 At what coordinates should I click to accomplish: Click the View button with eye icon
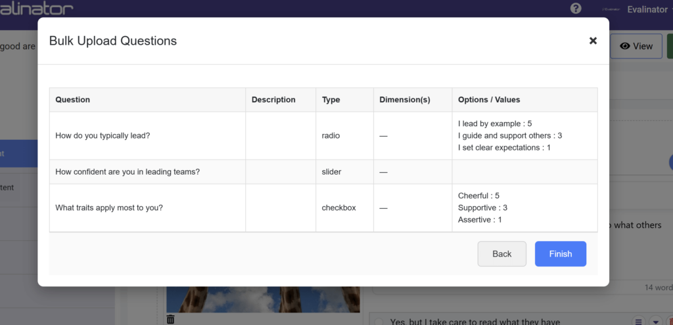click(x=636, y=46)
